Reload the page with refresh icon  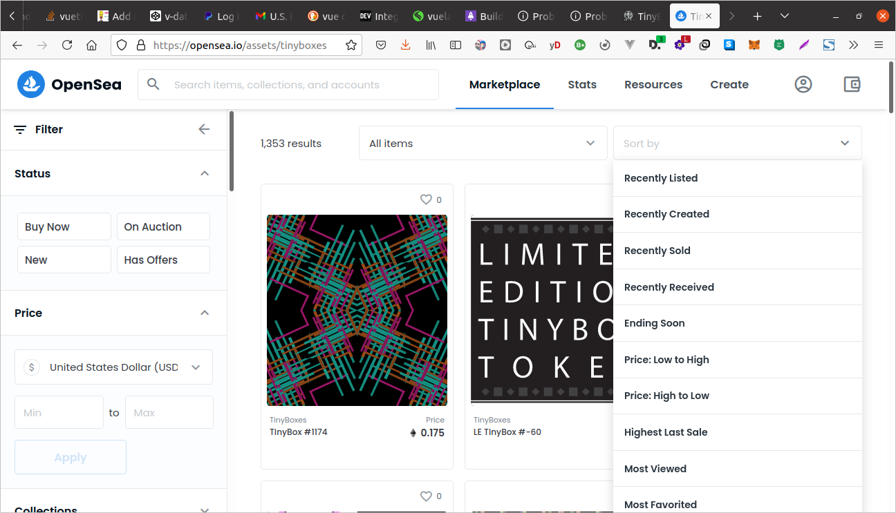point(67,45)
